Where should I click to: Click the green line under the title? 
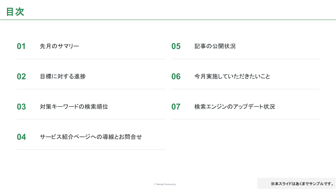click(168, 20)
